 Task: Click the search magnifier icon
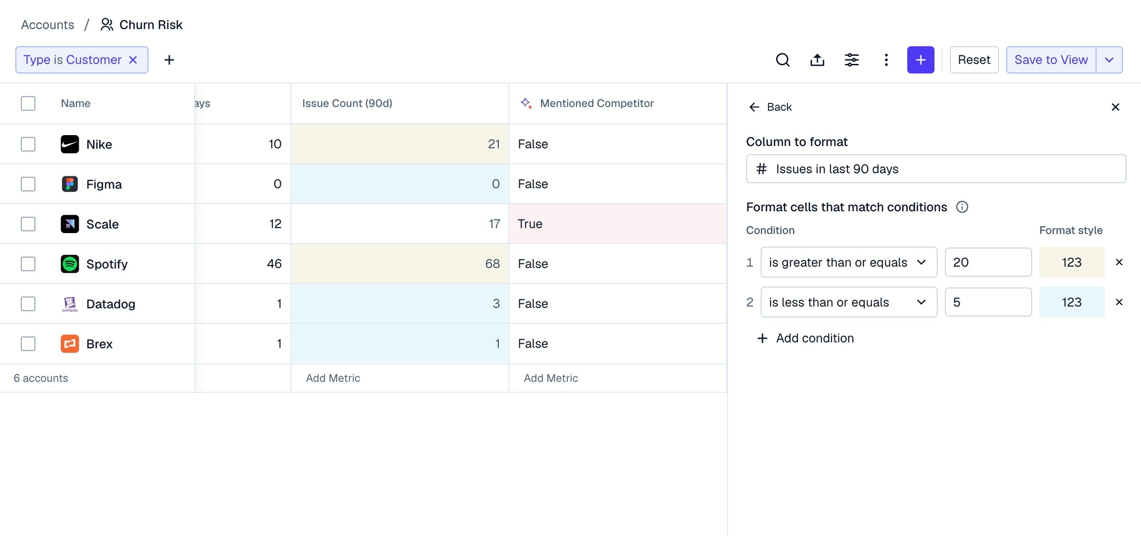(782, 60)
